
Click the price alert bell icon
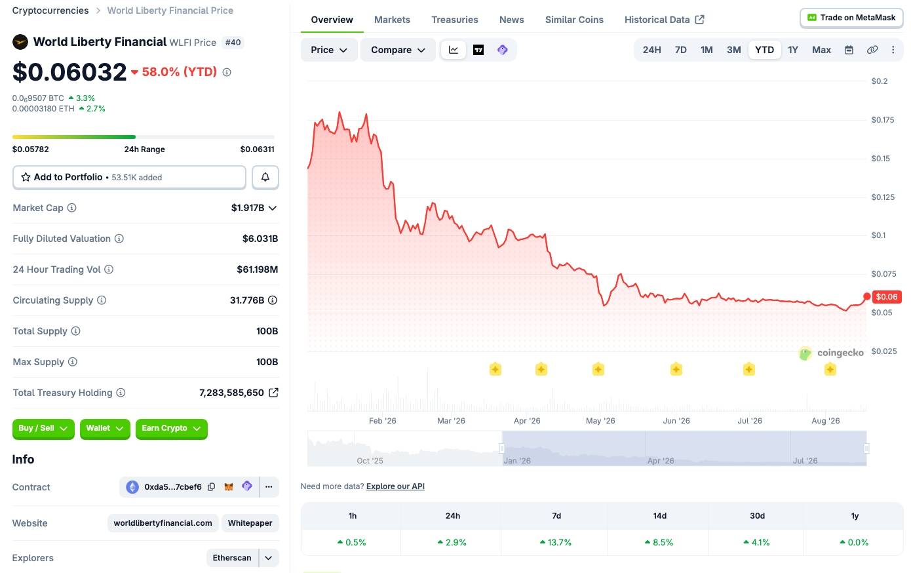265,177
